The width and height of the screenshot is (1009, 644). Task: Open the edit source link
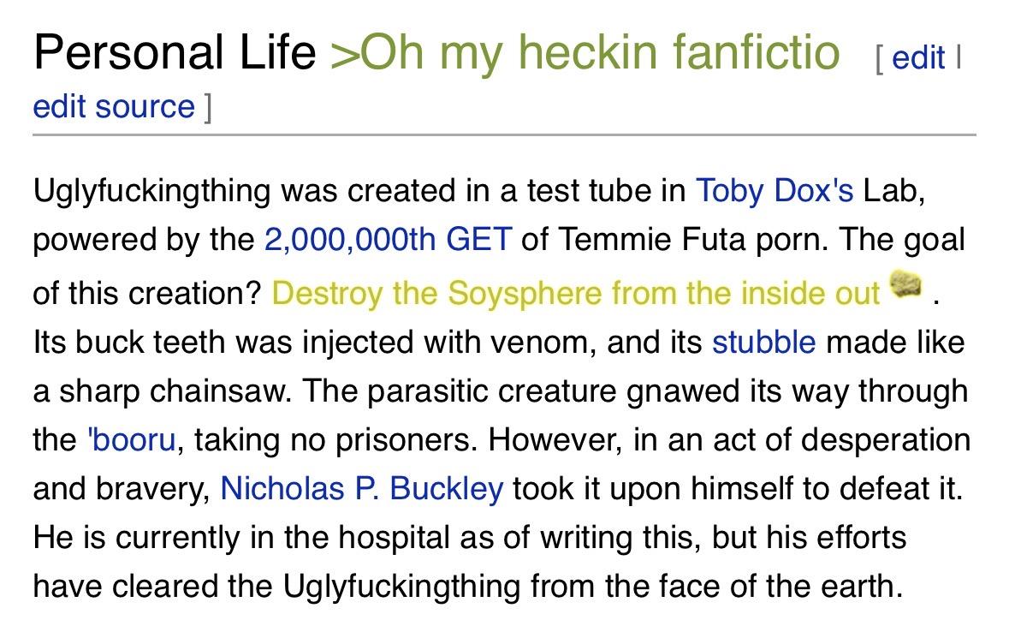tap(114, 106)
